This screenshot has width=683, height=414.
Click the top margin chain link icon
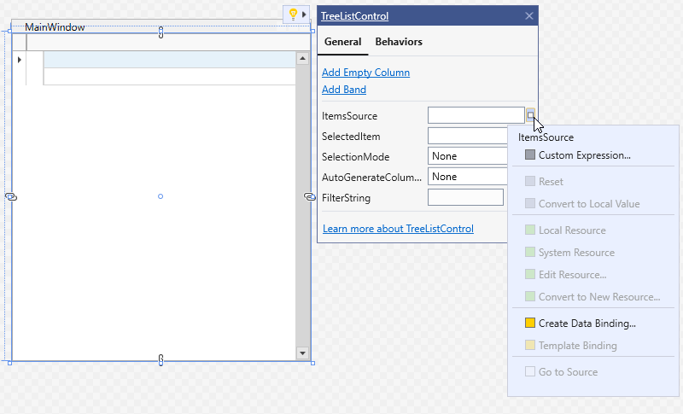[161, 32]
